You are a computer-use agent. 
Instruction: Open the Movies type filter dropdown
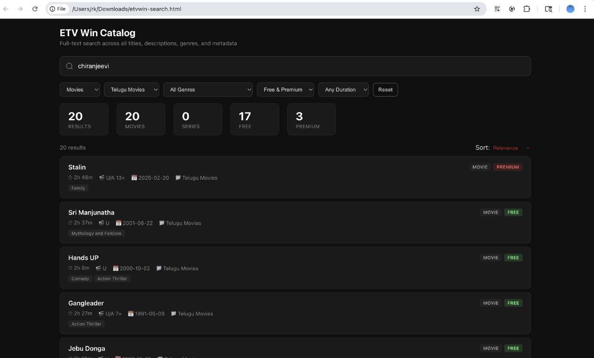pyautogui.click(x=79, y=89)
